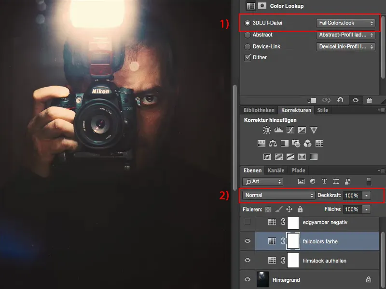The image size is (386, 289).
Task: Filter layers by pixel layers icon
Action: click(x=301, y=182)
